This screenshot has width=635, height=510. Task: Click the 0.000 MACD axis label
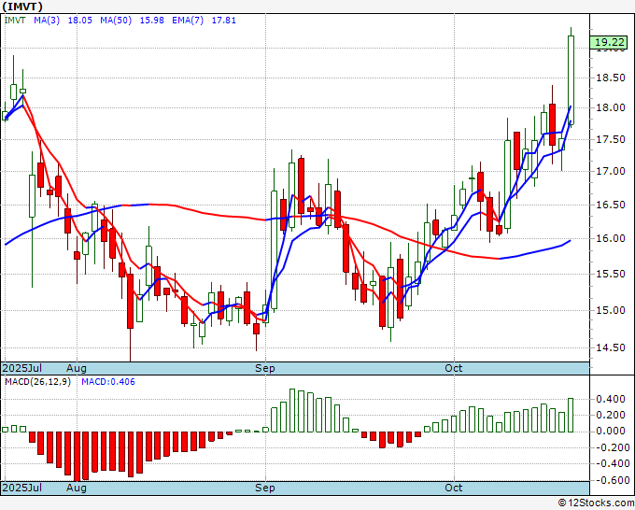click(x=611, y=431)
